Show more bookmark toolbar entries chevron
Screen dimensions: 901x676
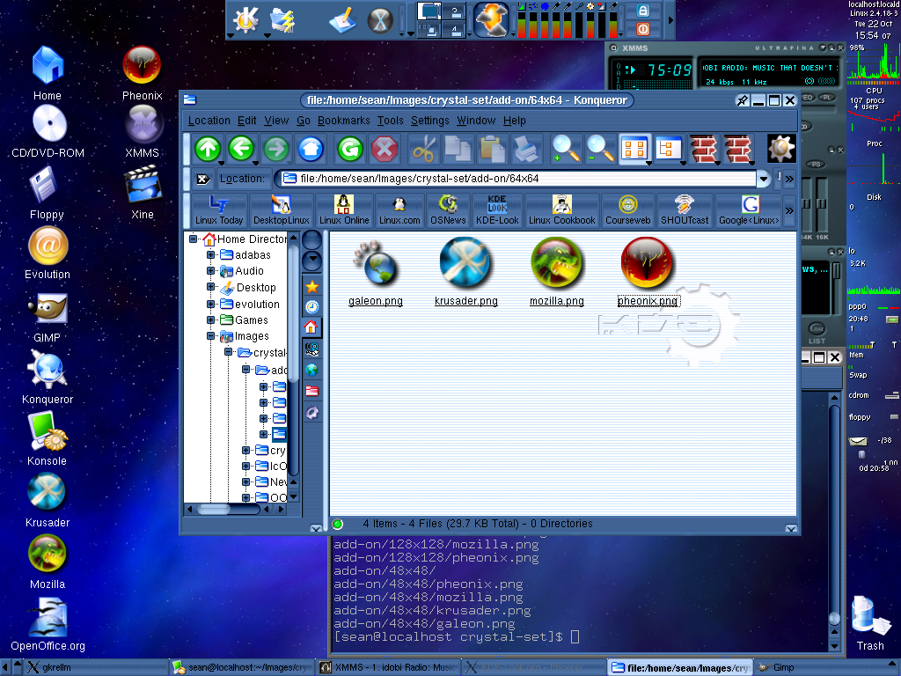789,210
